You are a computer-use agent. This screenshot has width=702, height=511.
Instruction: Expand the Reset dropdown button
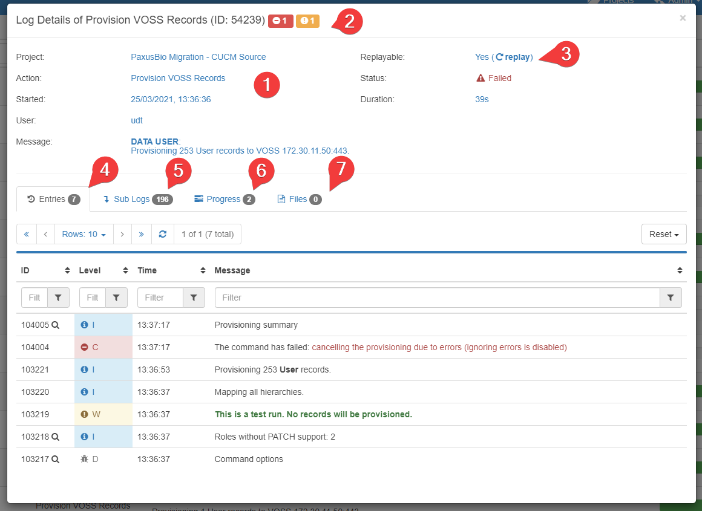click(664, 234)
